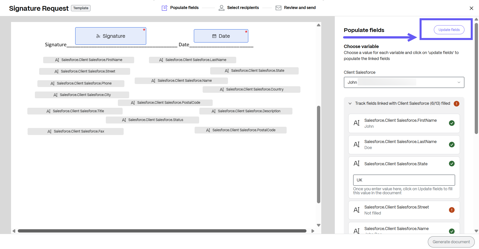This screenshot has width=479, height=249.
Task: Click the Review and send envelope icon
Action: [x=278, y=8]
